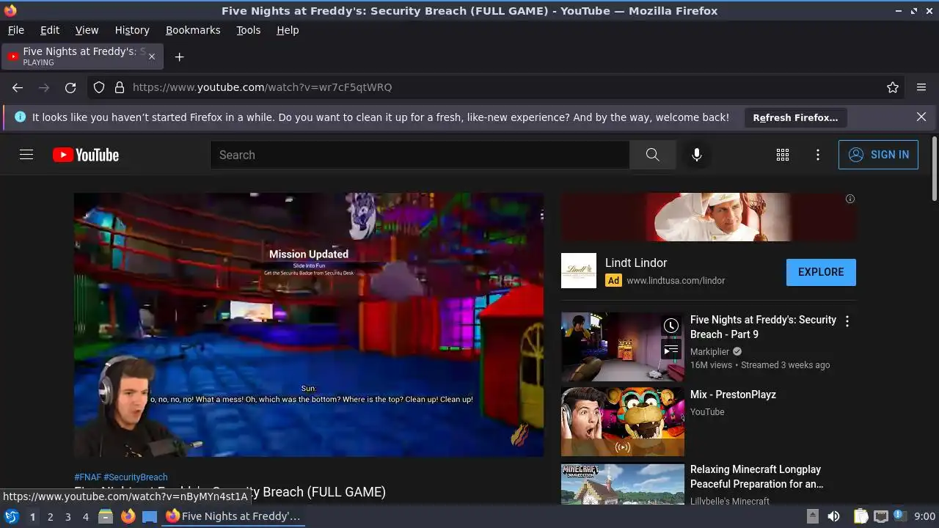View site security padlock info
939x528 pixels.
point(119,87)
